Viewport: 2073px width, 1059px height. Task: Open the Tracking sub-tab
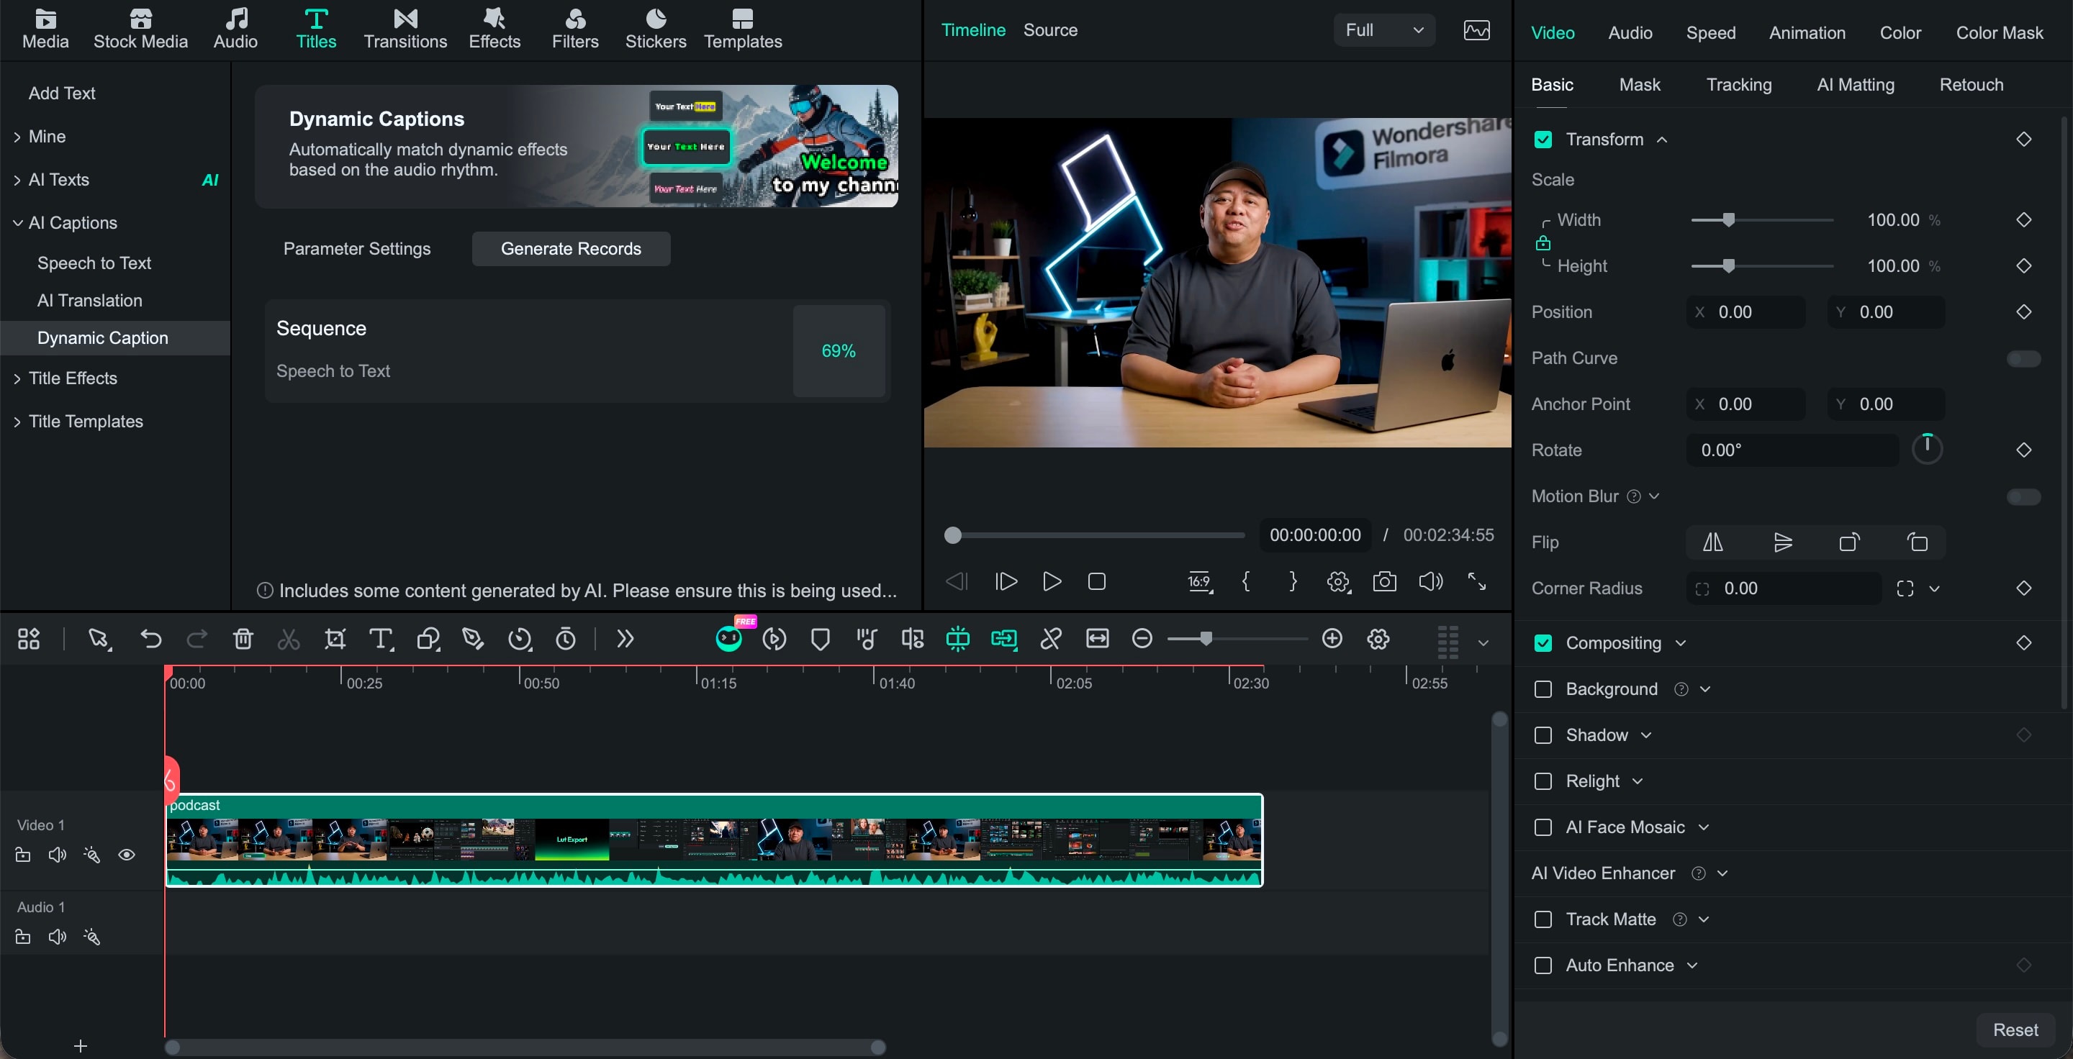[x=1738, y=84]
